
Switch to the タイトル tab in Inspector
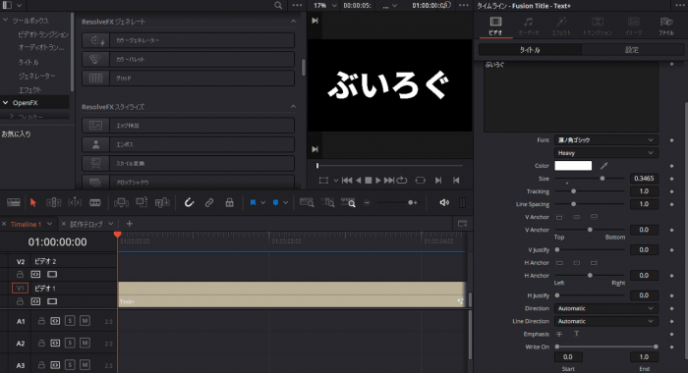tap(530, 49)
